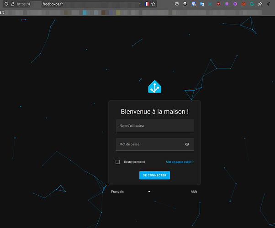This screenshot has height=228, width=275.
Task: Click the green G Grammarly extension icon
Action: tap(251, 4)
